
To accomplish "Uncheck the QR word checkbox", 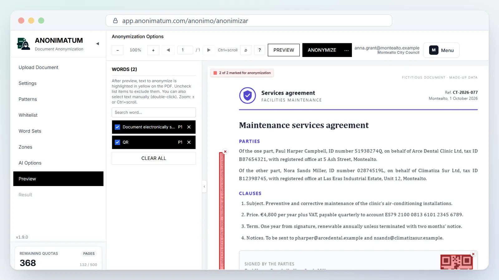I will 118,142.
